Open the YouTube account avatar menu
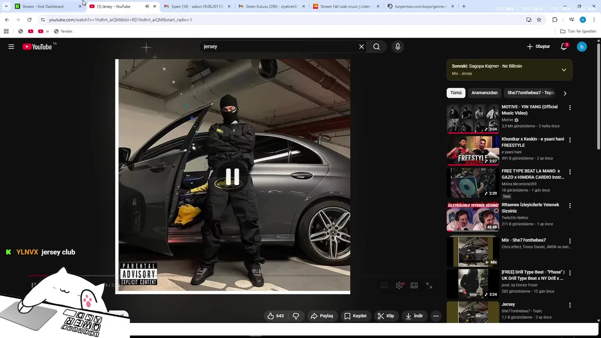The image size is (601, 338). 582,46
